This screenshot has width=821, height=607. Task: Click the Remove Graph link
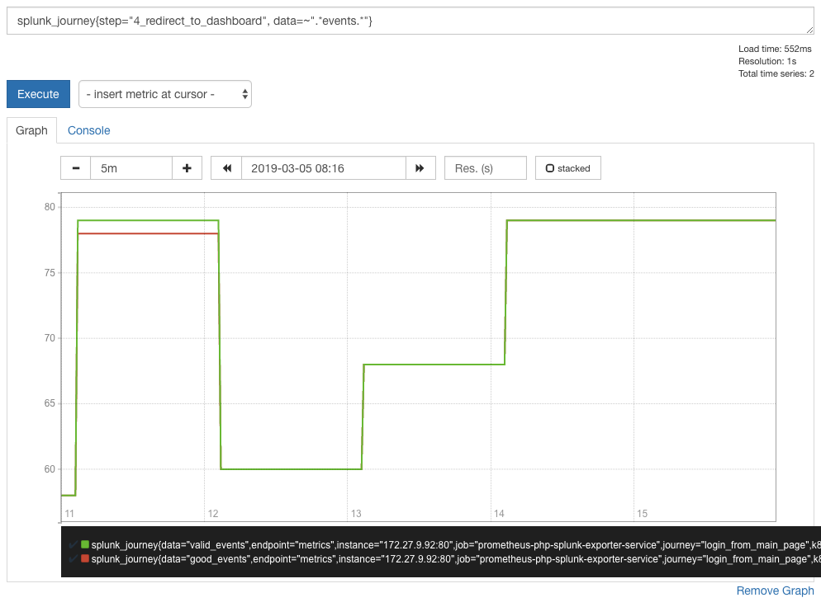(x=775, y=591)
